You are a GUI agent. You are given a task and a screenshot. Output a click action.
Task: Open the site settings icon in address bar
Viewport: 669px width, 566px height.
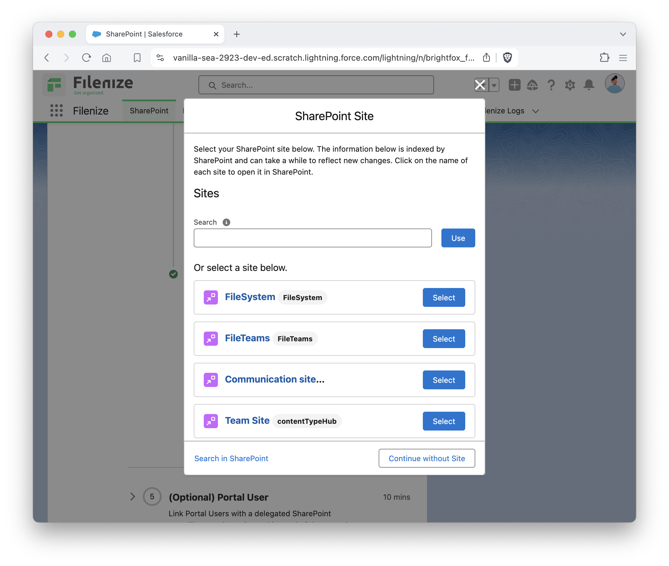pyautogui.click(x=160, y=58)
